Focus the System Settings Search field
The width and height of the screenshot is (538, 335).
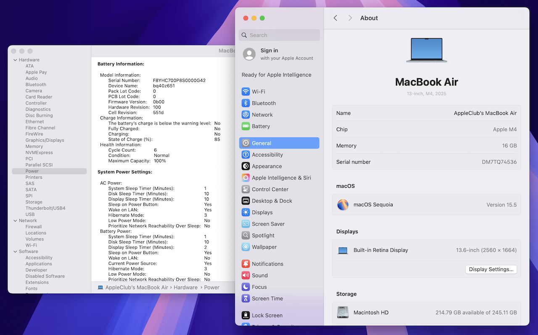coord(279,35)
